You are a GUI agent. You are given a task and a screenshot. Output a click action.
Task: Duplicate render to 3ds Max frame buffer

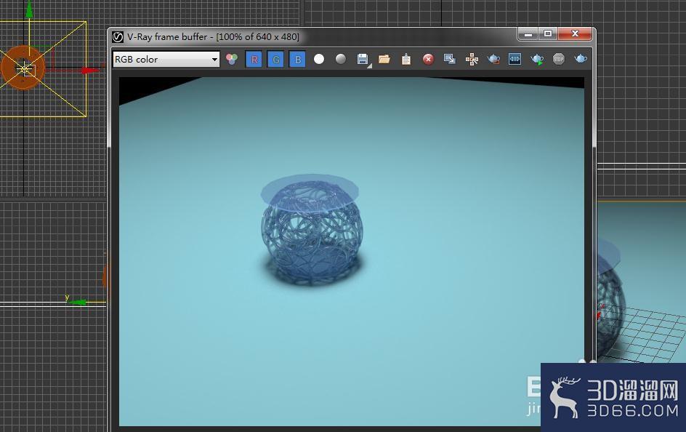(x=449, y=59)
